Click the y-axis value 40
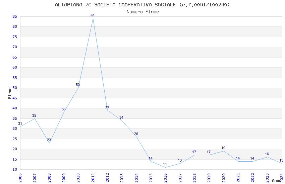Viewport: 285px width, 184px height. pos(15,108)
